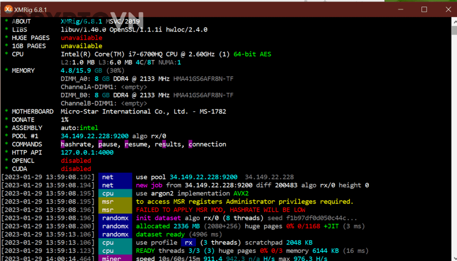The image size is (457, 261).
Task: Click the 'Intel(R) Core(TM) i7-6700HQ' CPU text
Action: (x=112, y=54)
